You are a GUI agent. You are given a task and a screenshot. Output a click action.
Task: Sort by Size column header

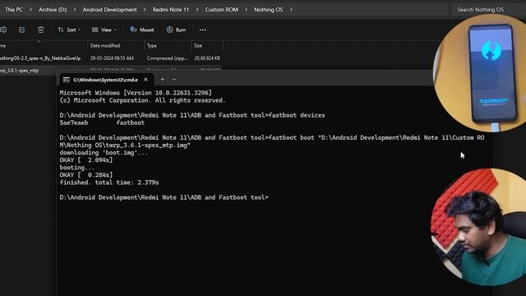(207, 46)
